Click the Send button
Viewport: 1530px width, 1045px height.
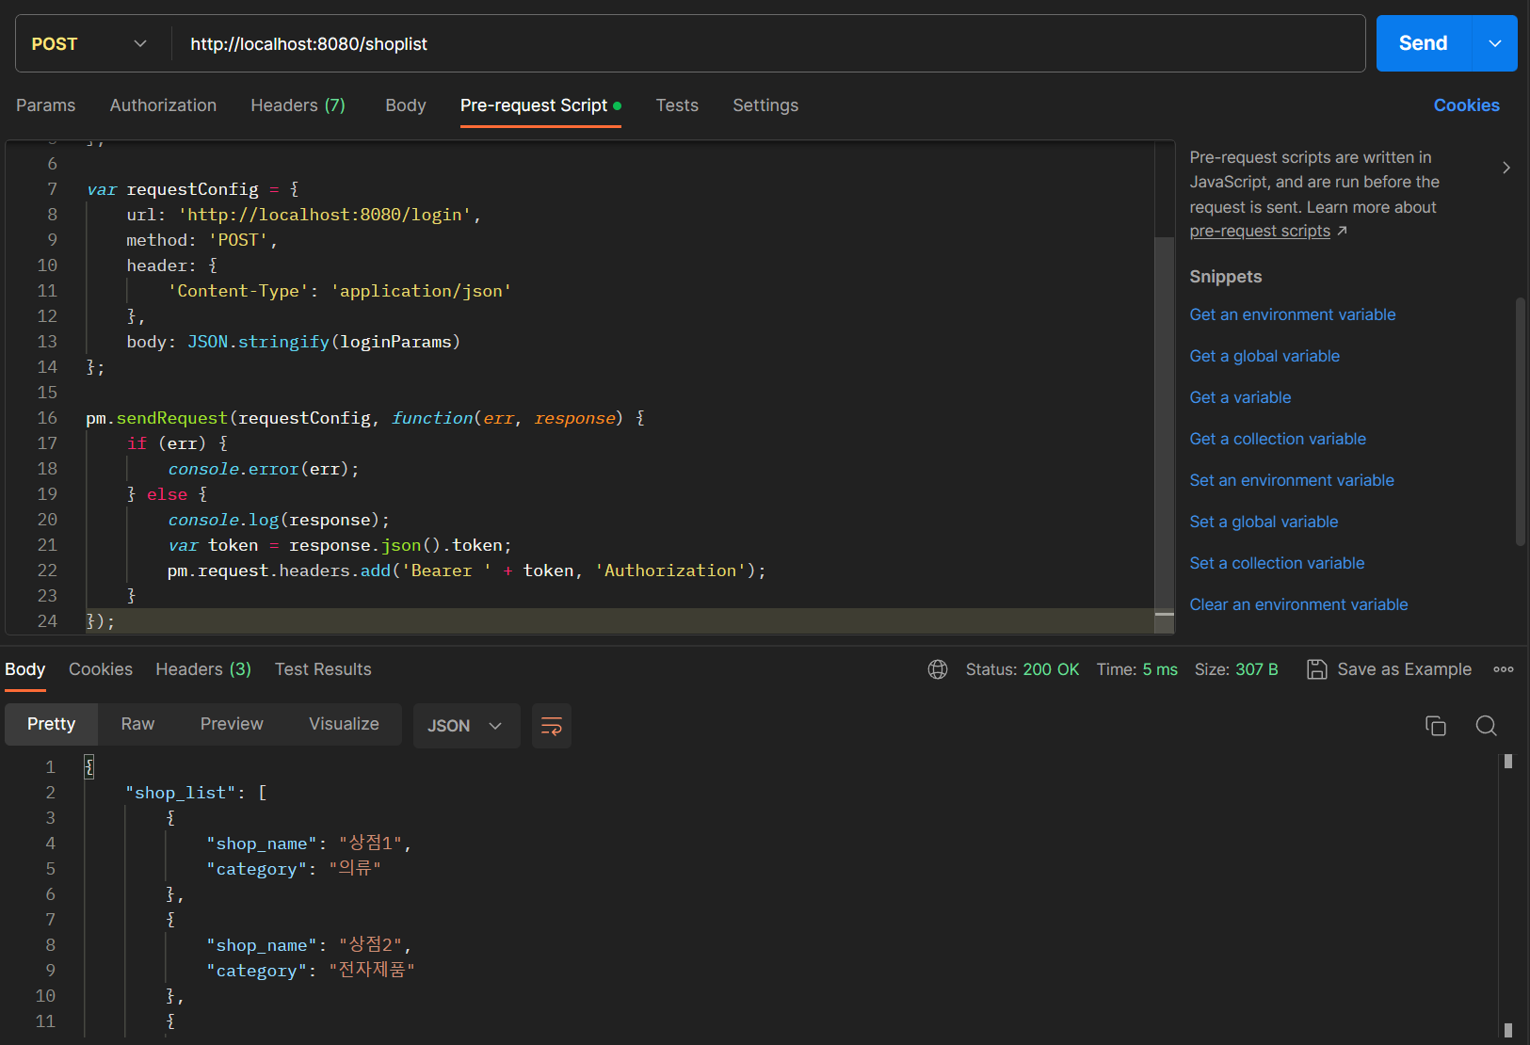click(1423, 43)
